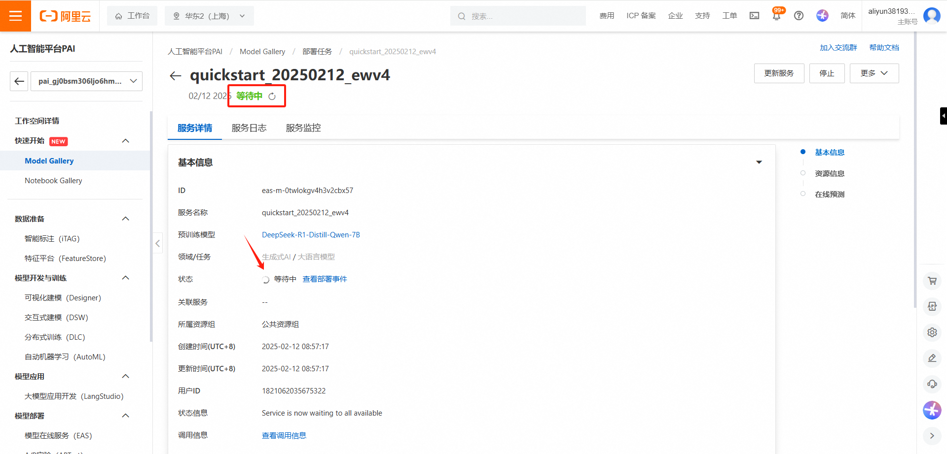Viewport: 947px width, 454px height.
Task: Collapse the 模型部署 sidebar group
Action: pyautogui.click(x=126, y=416)
